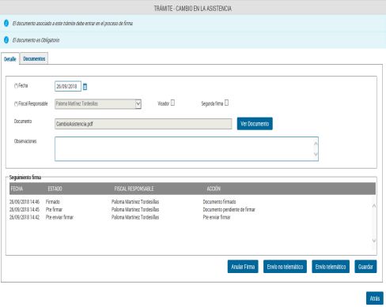Open the calendar picker beside Fecha
Screen dimensions: 386x307
pos(85,87)
